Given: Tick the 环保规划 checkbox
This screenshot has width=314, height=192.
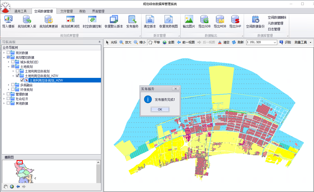Looking at the screenshot, I should click(13, 90).
